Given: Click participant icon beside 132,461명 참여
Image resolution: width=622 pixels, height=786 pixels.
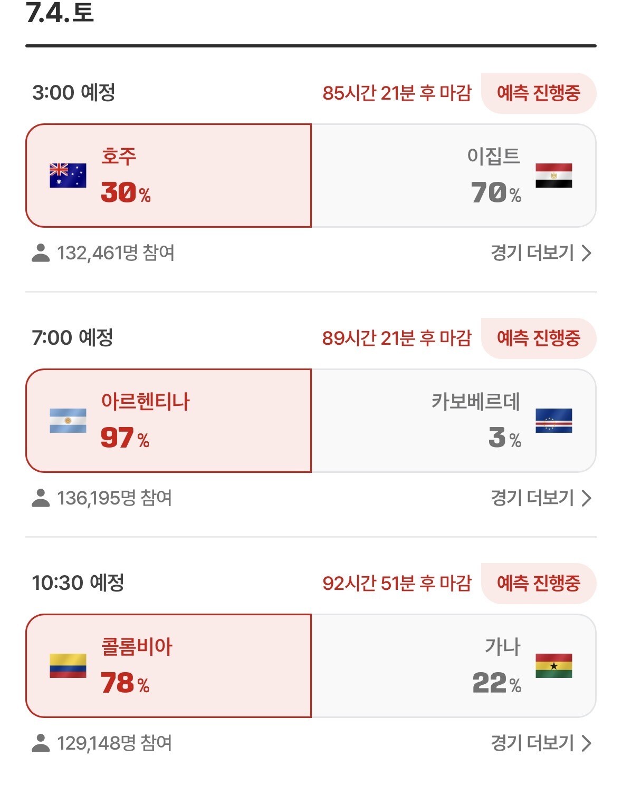Looking at the screenshot, I should (x=41, y=253).
